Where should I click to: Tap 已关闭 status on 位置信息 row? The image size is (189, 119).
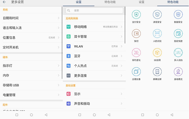pos(52,37)
